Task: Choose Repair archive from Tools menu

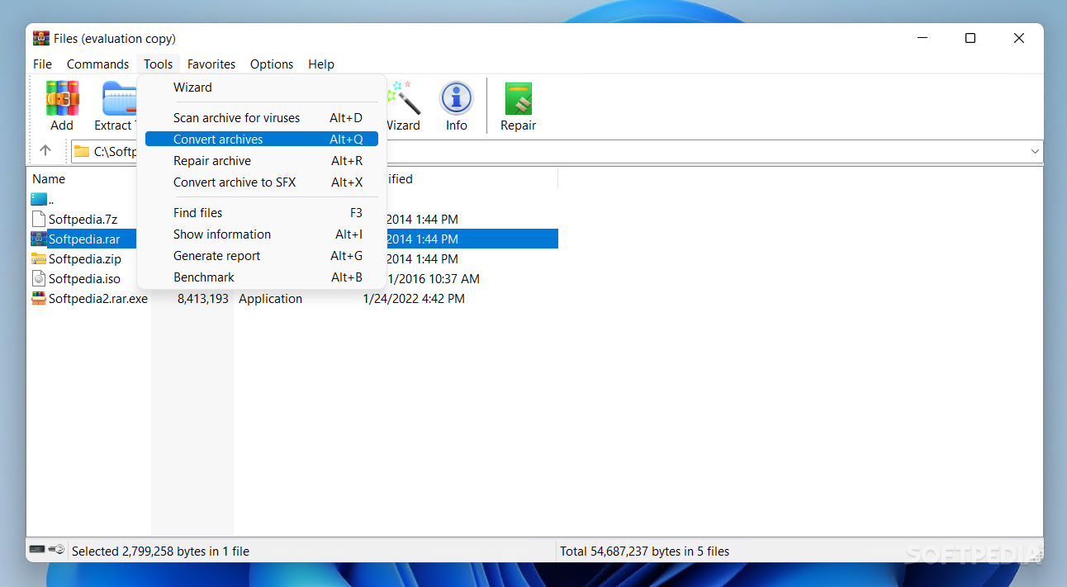Action: [262, 160]
